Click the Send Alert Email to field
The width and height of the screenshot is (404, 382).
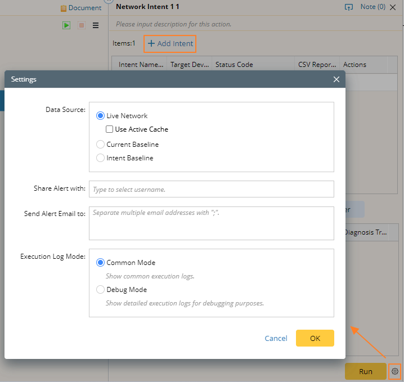(212, 223)
